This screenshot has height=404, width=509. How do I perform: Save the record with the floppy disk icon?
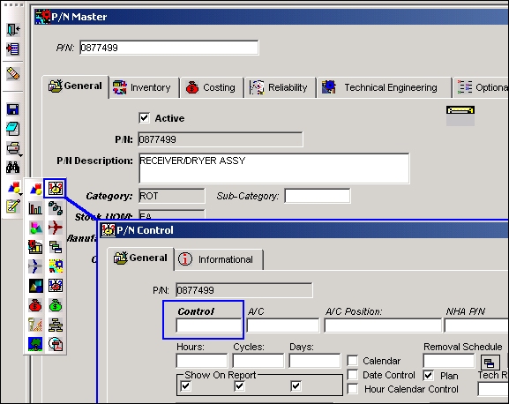tap(13, 109)
